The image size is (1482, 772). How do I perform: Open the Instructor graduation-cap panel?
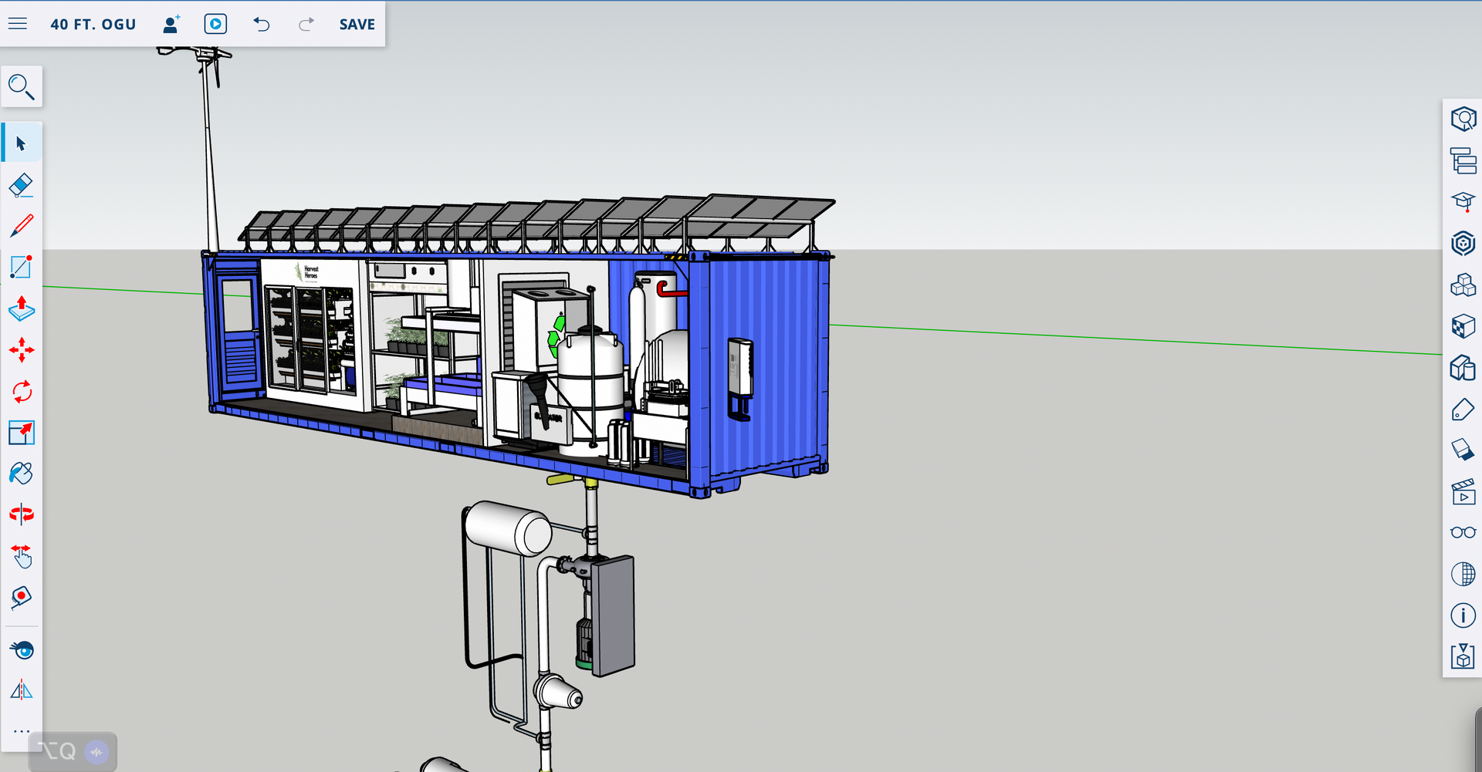(1463, 202)
